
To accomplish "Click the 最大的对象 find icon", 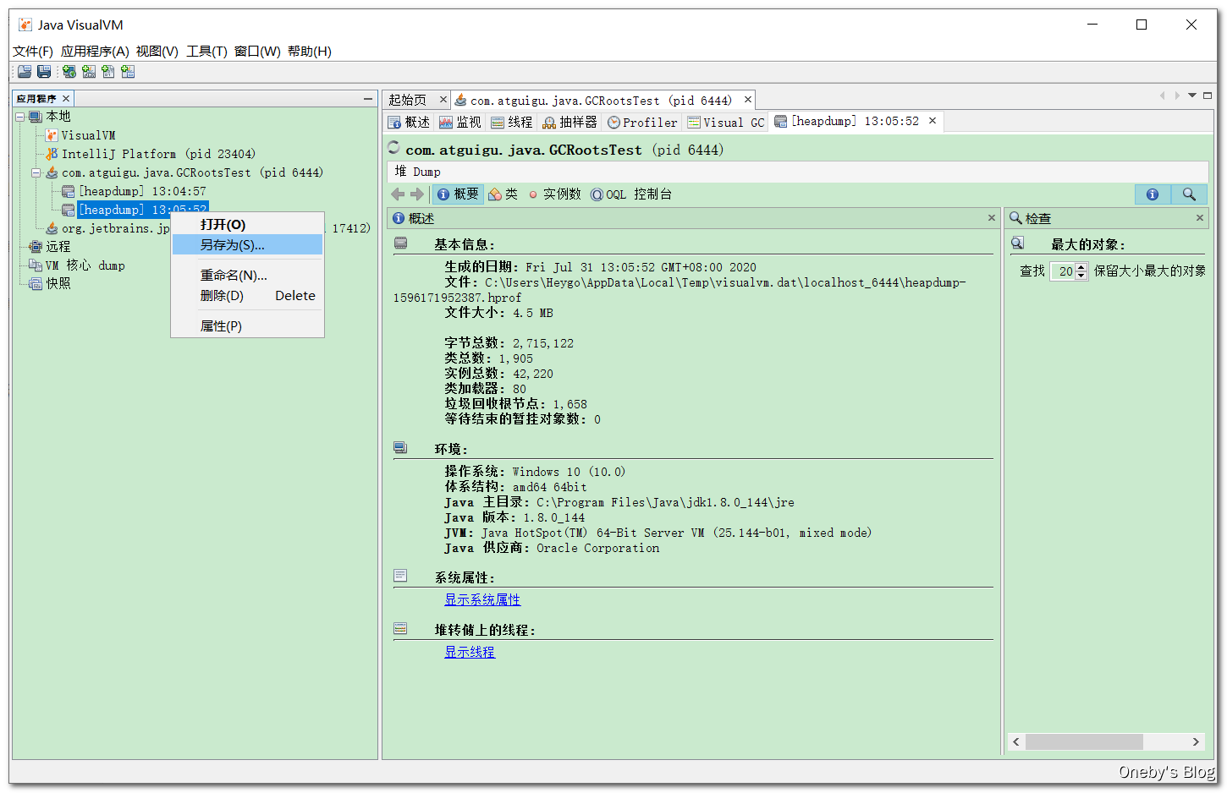I will tap(1018, 243).
